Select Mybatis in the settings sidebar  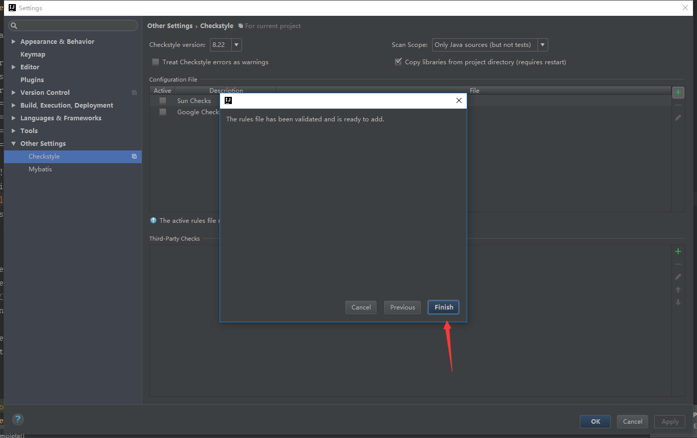(x=40, y=169)
